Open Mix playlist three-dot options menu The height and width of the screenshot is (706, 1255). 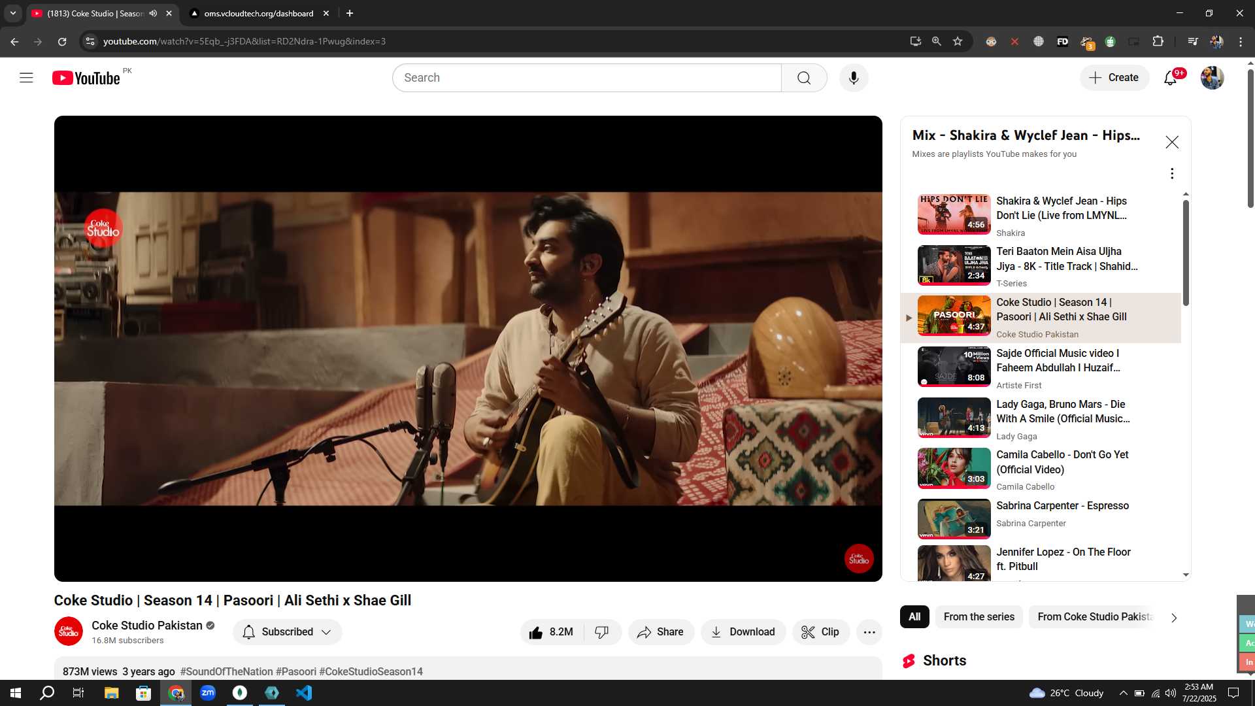(1172, 173)
